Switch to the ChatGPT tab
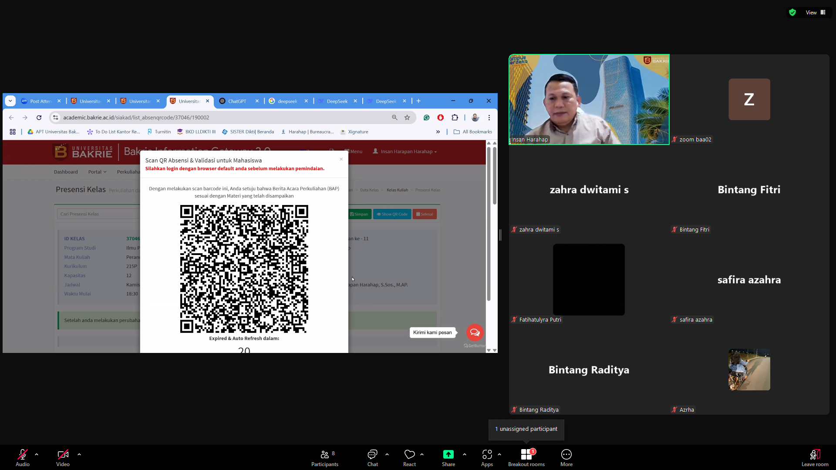The width and height of the screenshot is (836, 470). 239,101
